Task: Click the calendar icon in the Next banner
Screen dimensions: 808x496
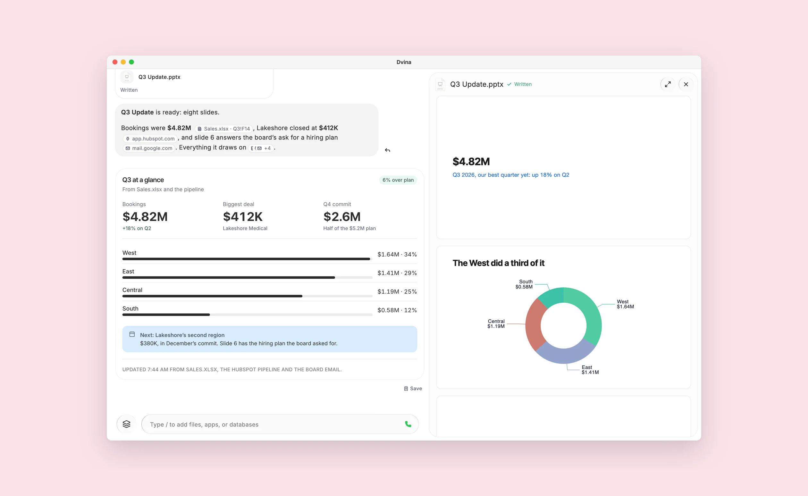Action: coord(132,334)
